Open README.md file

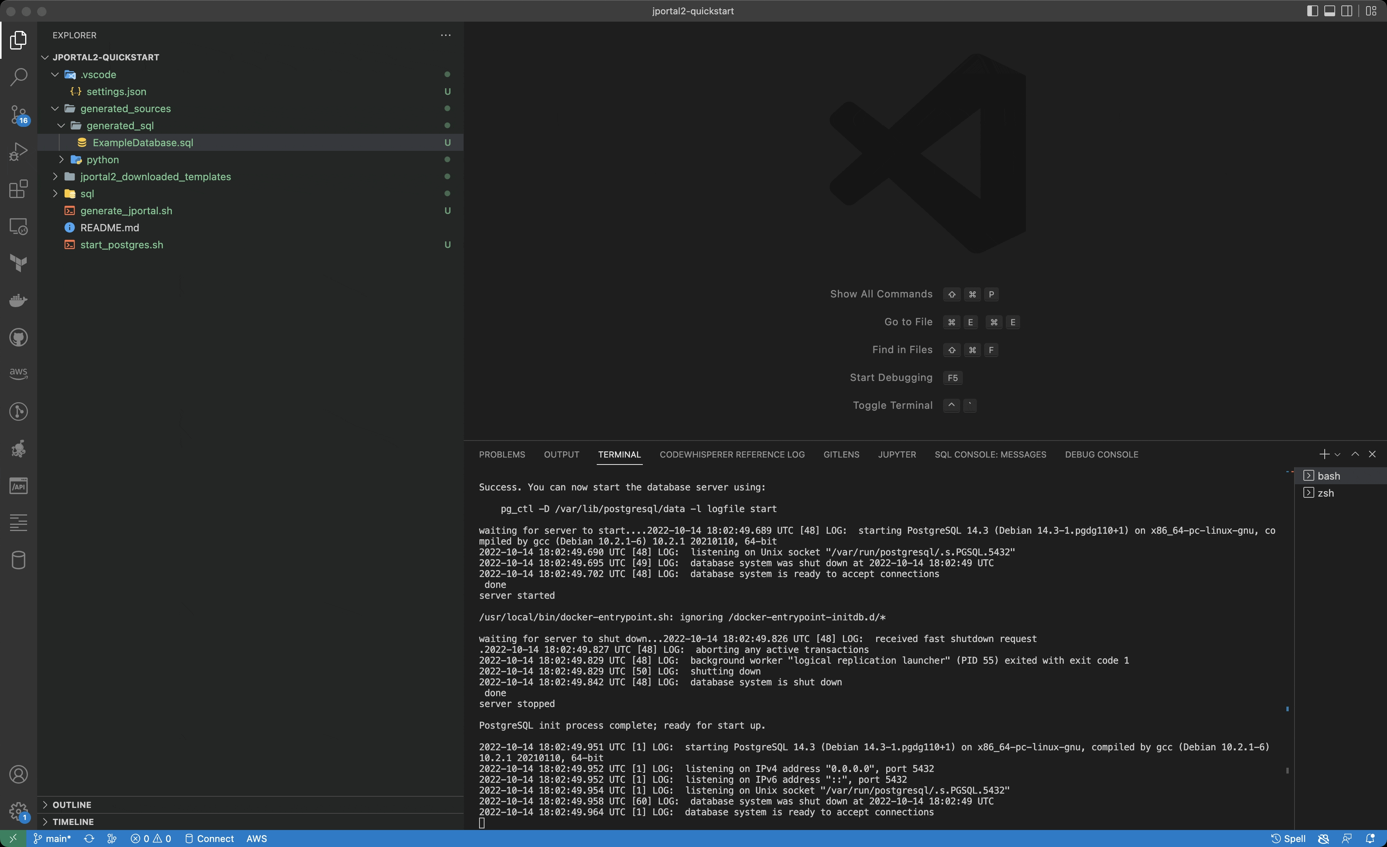click(250, 228)
